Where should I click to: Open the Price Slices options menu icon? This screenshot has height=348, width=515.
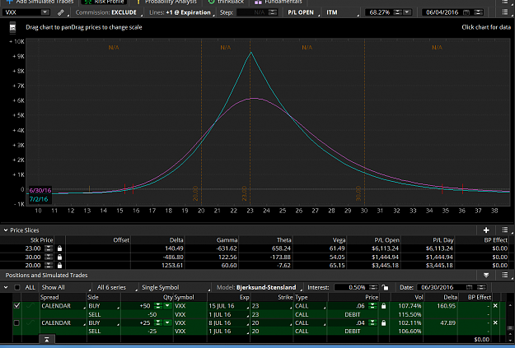[505, 230]
